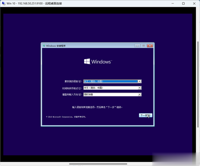Close the remote desktop connection window
The width and height of the screenshot is (200, 166).
[x=194, y=3]
